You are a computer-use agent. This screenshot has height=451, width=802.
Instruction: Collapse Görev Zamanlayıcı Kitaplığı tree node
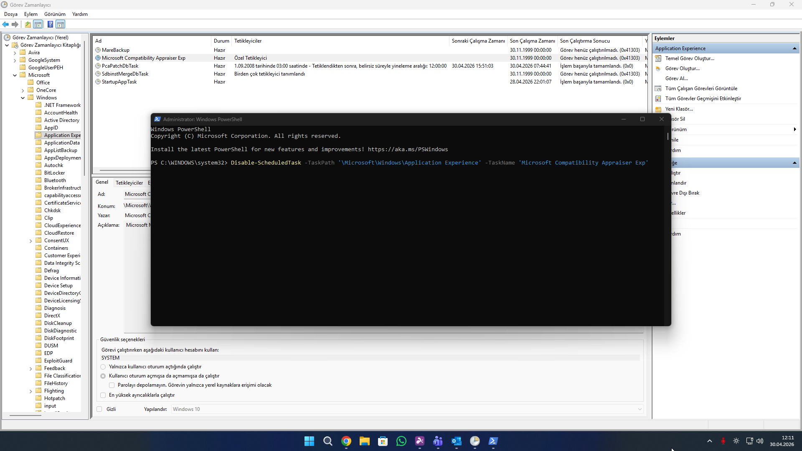tap(7, 45)
